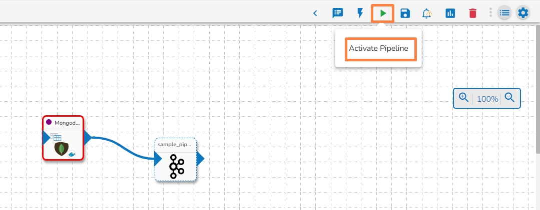This screenshot has height=210, width=540.
Task: Click the three-dot vertical handle in the toolbar
Action: (x=491, y=13)
